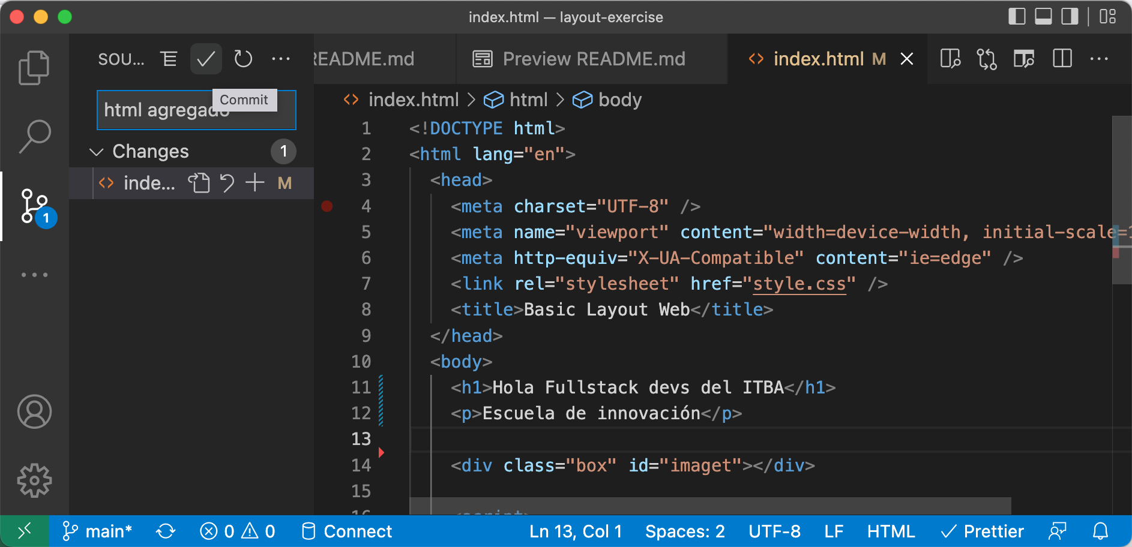
Task: Click body breadcrumb item
Action: coord(620,100)
